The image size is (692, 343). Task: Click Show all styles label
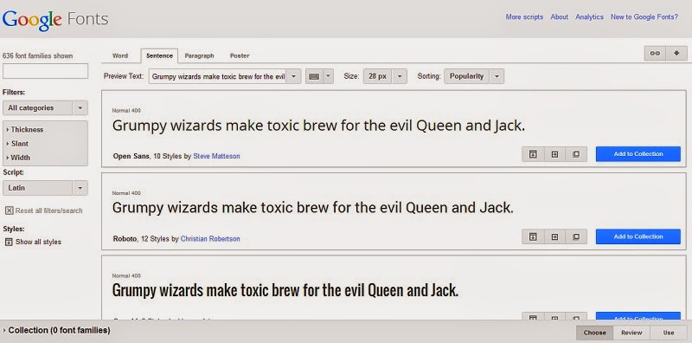click(x=38, y=242)
